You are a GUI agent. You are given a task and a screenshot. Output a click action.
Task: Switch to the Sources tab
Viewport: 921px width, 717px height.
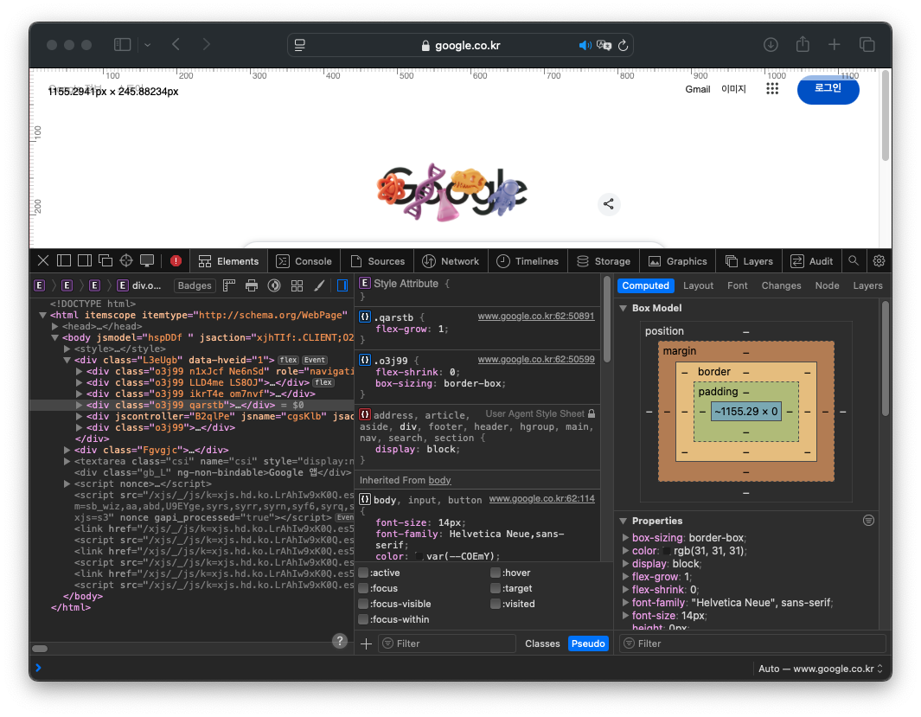pyautogui.click(x=377, y=261)
